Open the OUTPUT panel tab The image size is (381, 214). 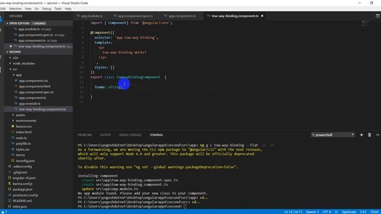tap(105, 135)
